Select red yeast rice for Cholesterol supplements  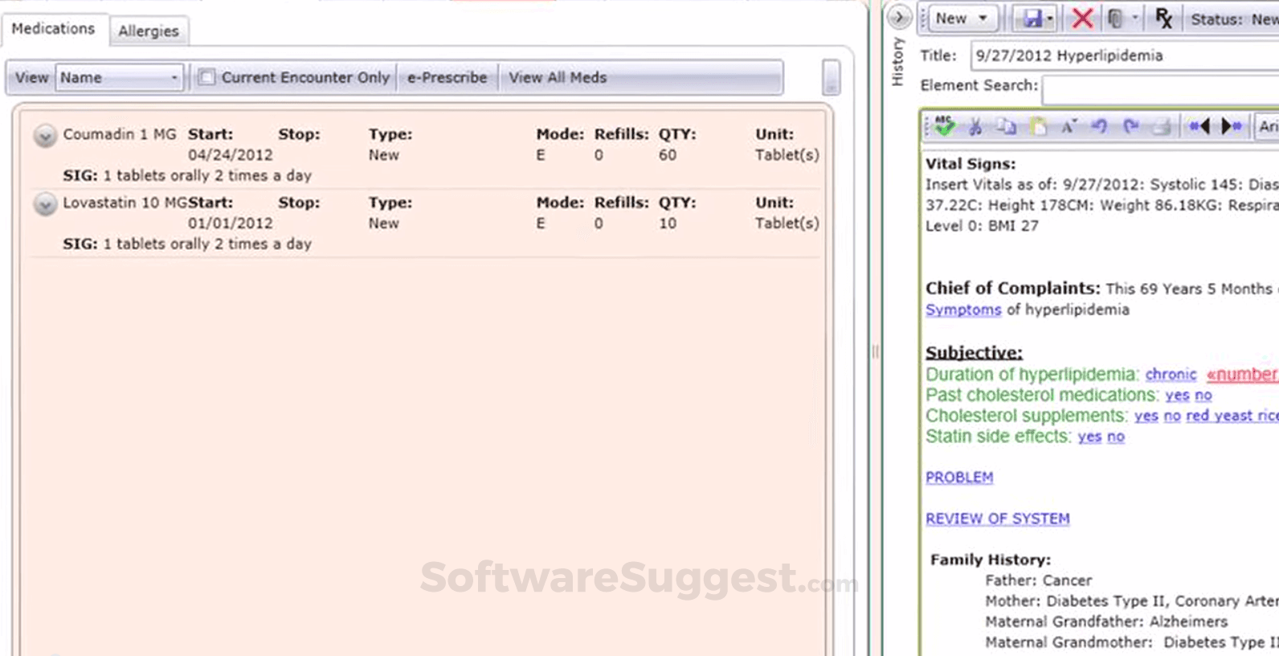[1232, 416]
